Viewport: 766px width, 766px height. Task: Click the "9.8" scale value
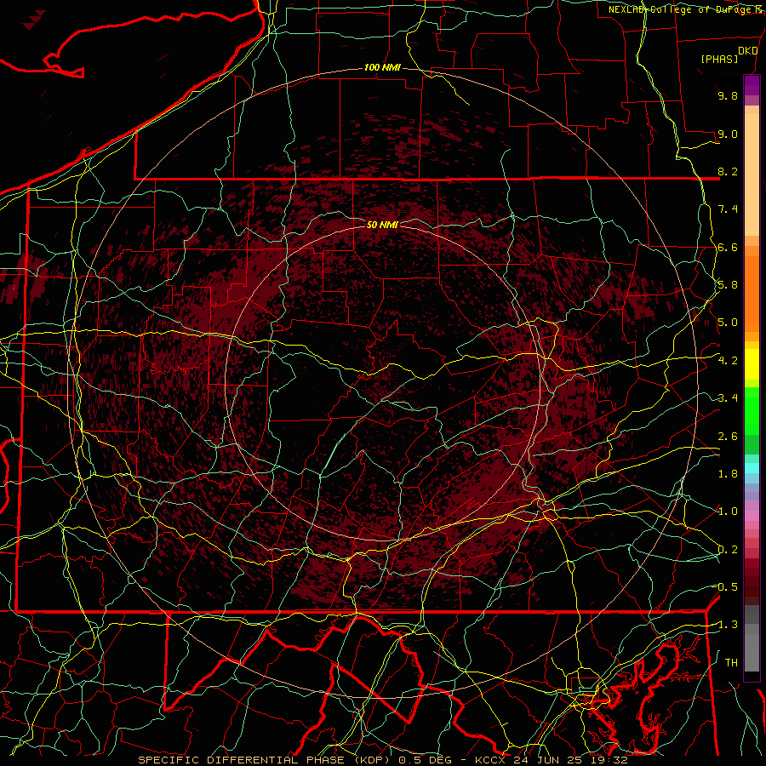[728, 95]
